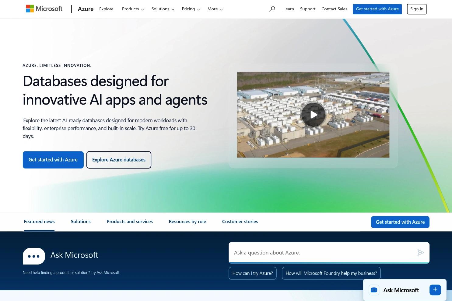This screenshot has width=452, height=301.
Task: Choose How can I try Azure suggestion
Action: tap(253, 273)
